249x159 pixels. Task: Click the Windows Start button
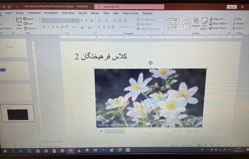[x=5, y=151]
